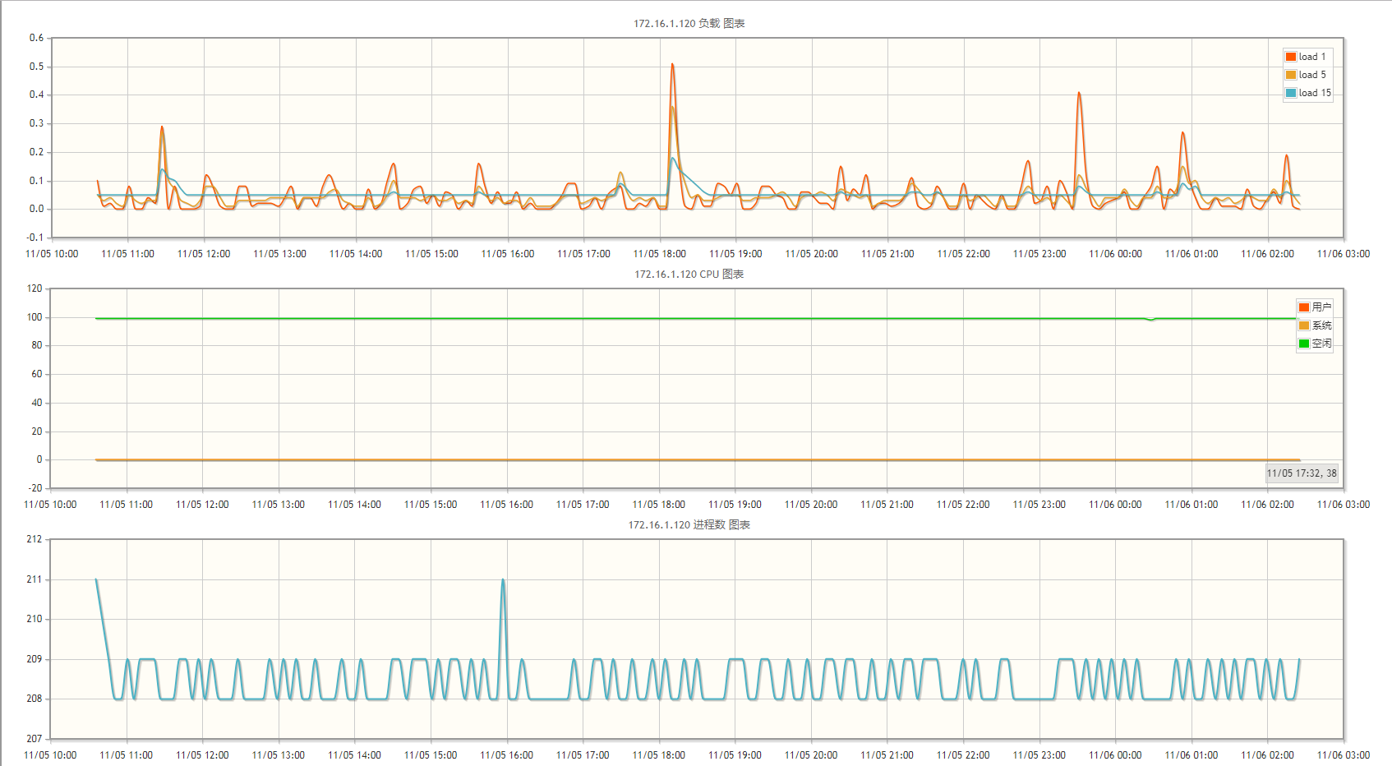Click the load 1 orange legend swatch
The width and height of the screenshot is (1392, 766).
tap(1291, 57)
